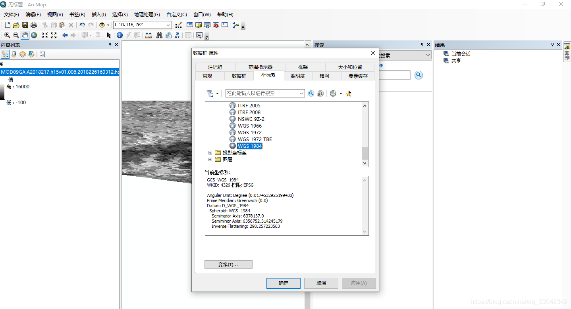Undo the last action
The height and width of the screenshot is (309, 571).
tap(82, 25)
